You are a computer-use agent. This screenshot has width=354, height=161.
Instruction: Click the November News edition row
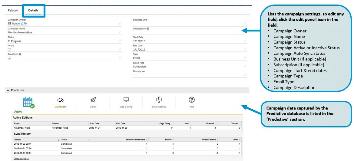click(22, 128)
